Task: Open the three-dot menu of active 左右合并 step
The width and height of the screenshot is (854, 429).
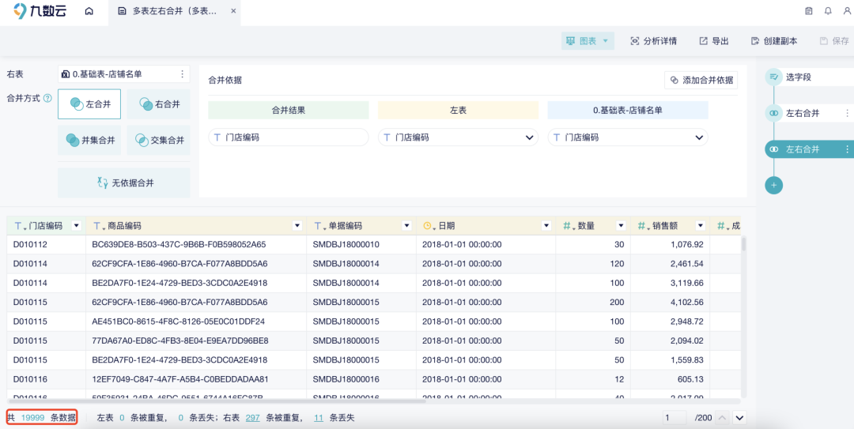Action: pyautogui.click(x=847, y=149)
